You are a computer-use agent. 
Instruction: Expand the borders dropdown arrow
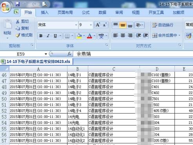click(72, 36)
